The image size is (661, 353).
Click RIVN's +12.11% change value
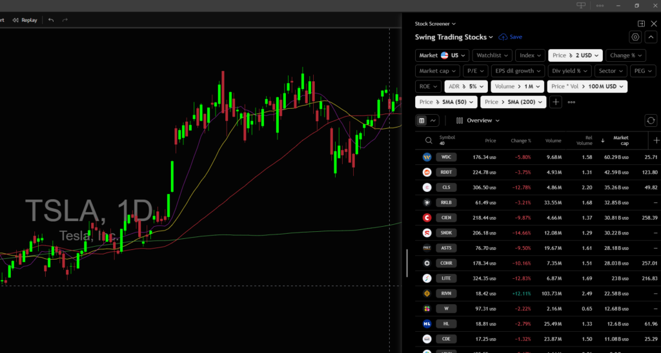pos(522,294)
